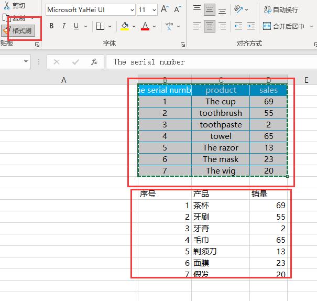
Task: Click the align left icon
Action: click(x=196, y=26)
